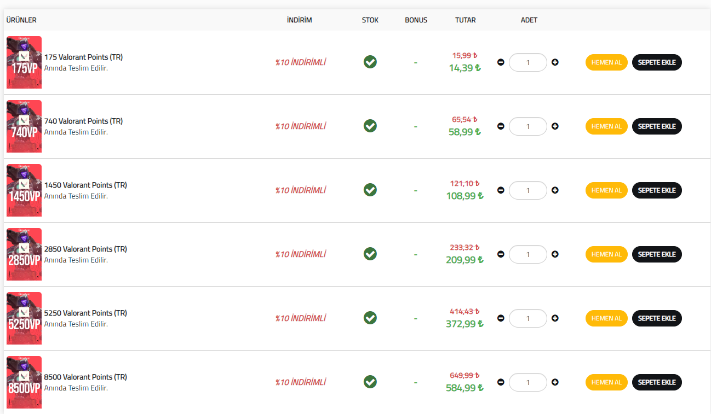Increase quantity for 8500 Valorant Points
Viewport: 711px width, 414px height.
(x=555, y=382)
